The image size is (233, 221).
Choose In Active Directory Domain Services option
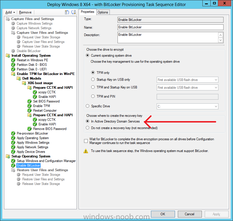click(x=87, y=121)
